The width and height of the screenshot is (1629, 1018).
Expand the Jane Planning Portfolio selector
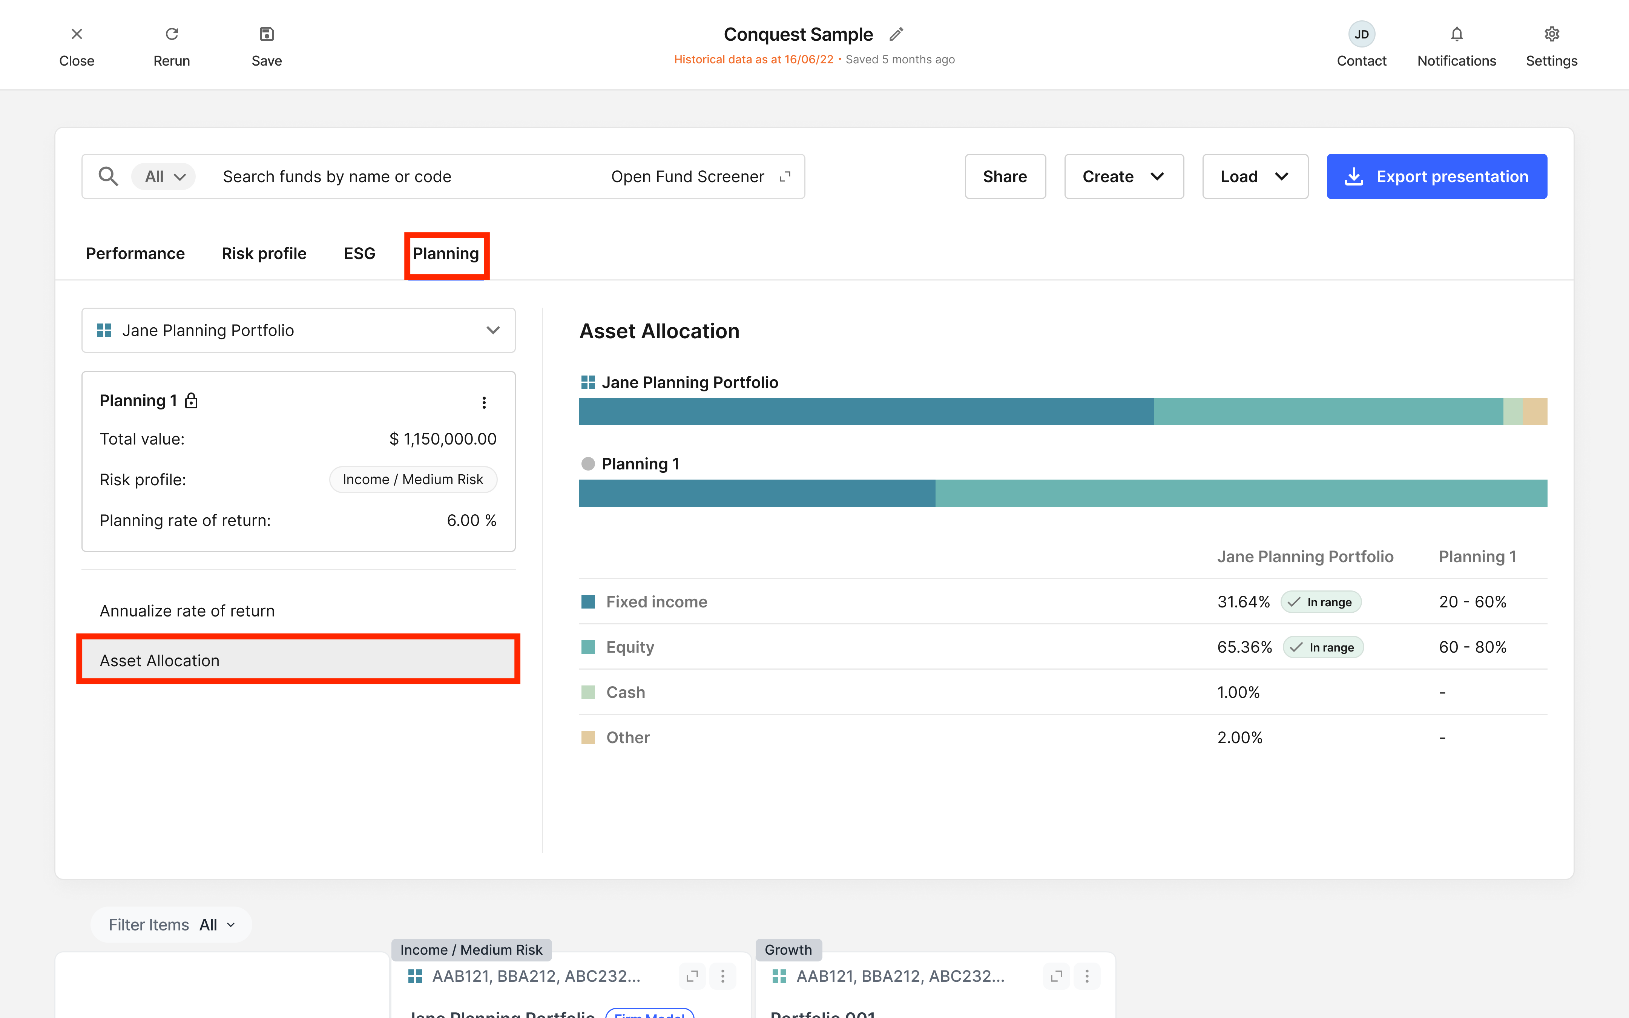tap(298, 330)
